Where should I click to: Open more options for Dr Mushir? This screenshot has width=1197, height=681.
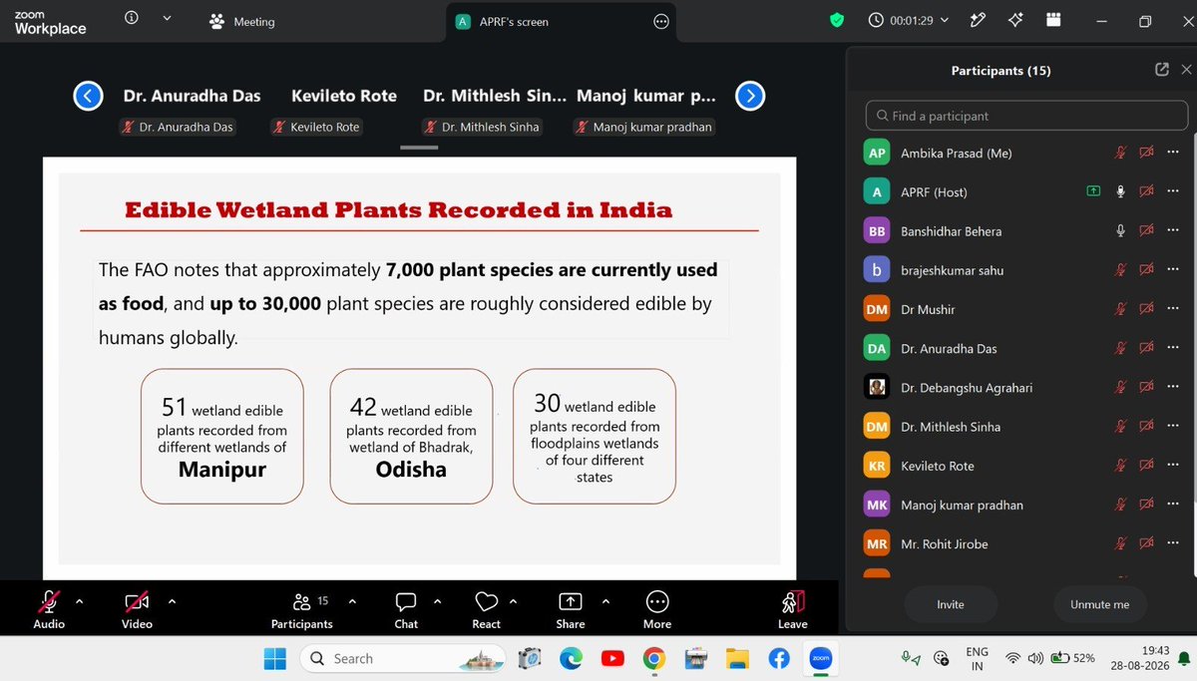click(x=1173, y=309)
